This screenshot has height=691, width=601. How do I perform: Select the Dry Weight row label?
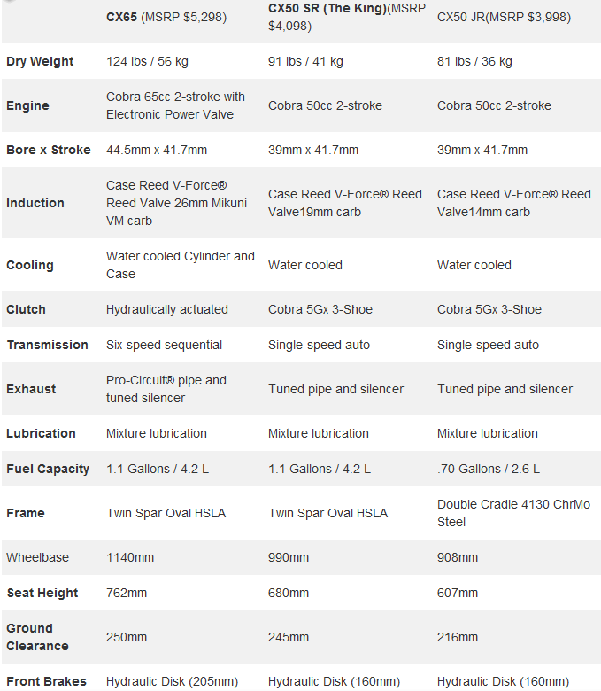tap(40, 61)
